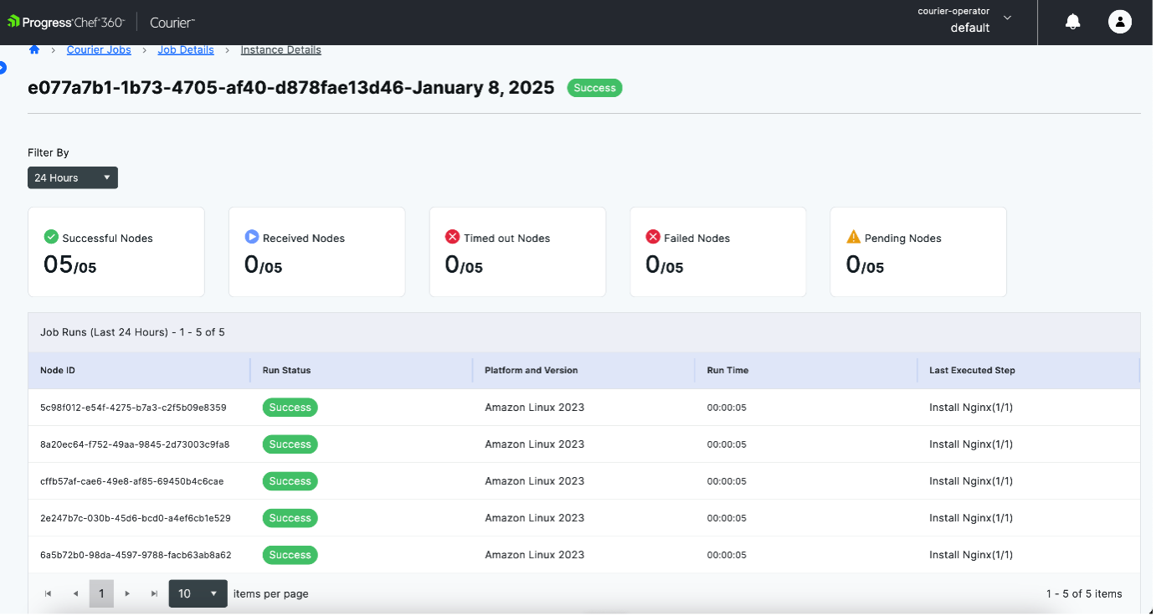This screenshot has width=1156, height=616.
Task: Click the Successful Nodes green checkmark icon
Action: (x=51, y=237)
